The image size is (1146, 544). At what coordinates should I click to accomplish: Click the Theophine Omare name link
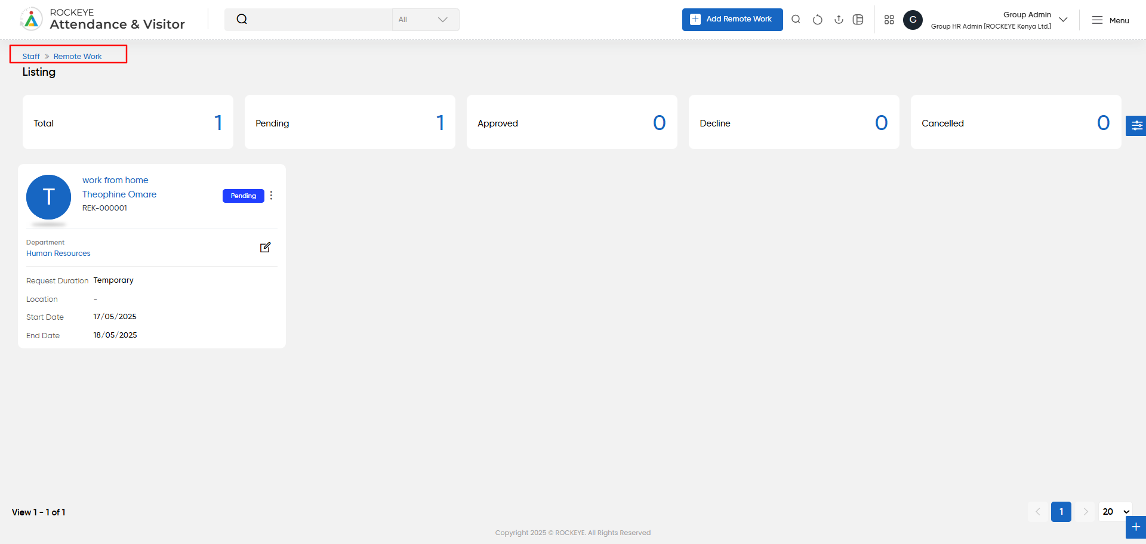pos(119,194)
